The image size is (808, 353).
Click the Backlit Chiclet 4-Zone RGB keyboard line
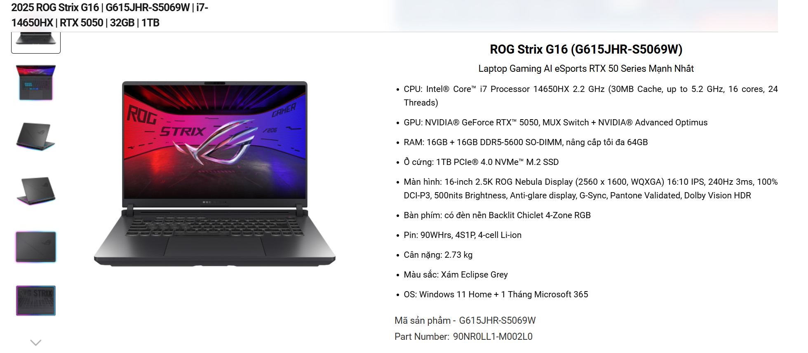[x=497, y=215]
